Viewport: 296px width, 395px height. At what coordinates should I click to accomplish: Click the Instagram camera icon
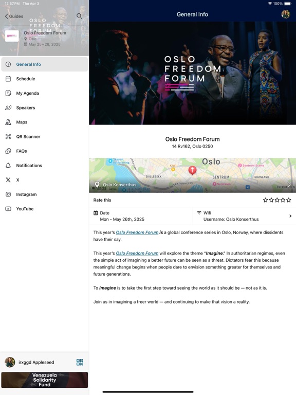coord(8,194)
